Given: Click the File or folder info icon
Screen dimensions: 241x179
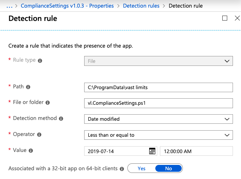Looking at the screenshot, I should [48, 103].
